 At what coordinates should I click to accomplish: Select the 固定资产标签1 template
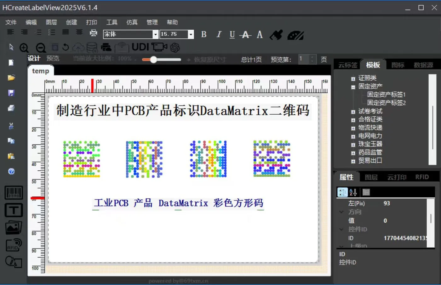point(387,94)
